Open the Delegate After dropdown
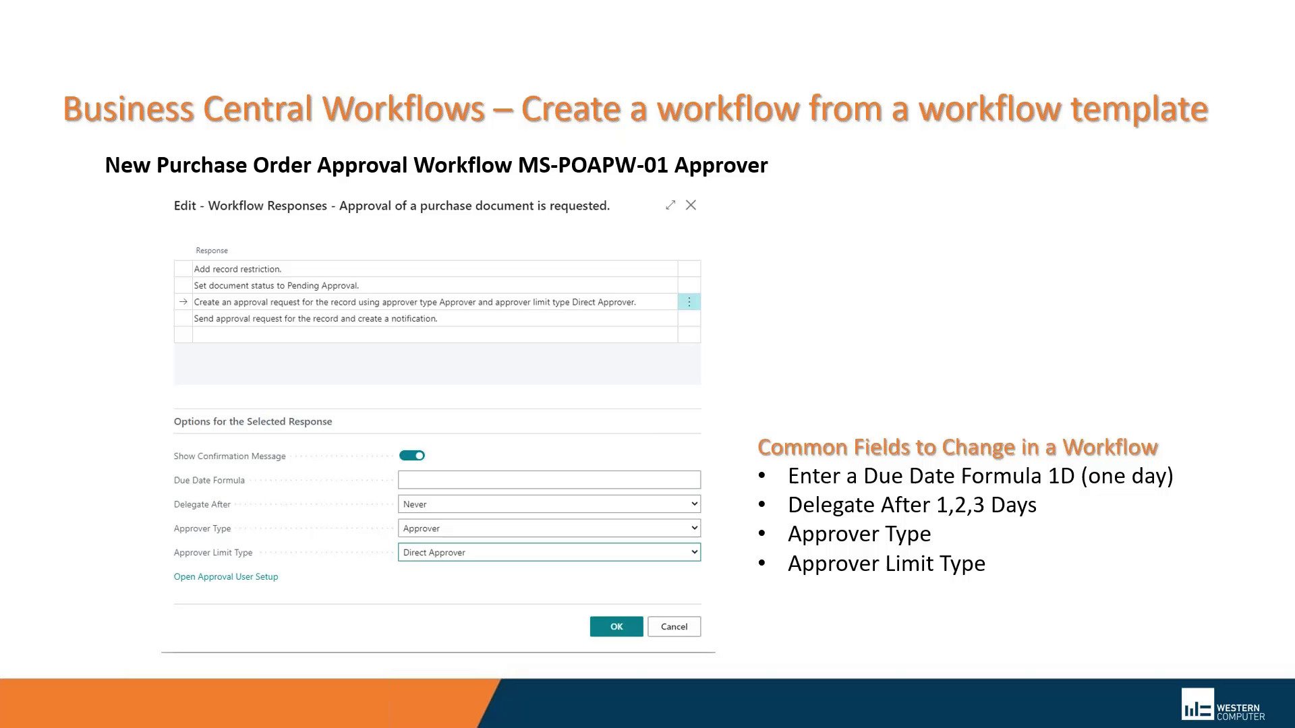1295x728 pixels. (x=694, y=504)
